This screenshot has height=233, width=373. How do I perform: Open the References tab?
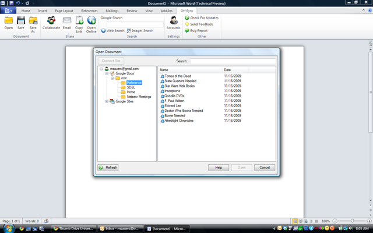pyautogui.click(x=89, y=10)
